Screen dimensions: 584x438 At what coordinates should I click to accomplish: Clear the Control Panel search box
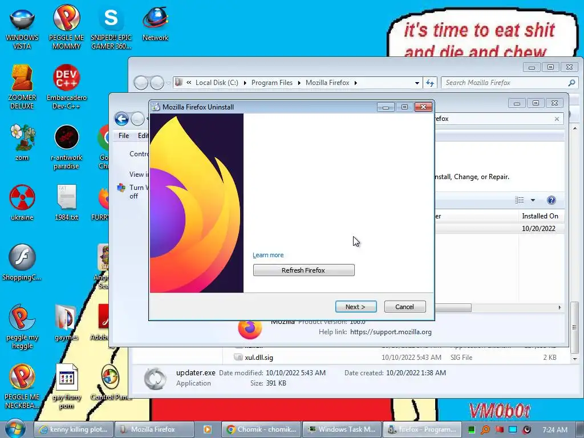(x=557, y=119)
